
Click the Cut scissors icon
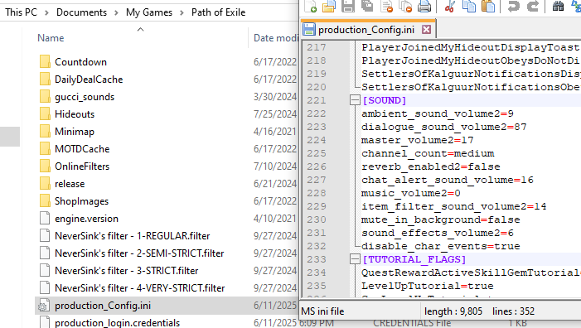coord(450,7)
